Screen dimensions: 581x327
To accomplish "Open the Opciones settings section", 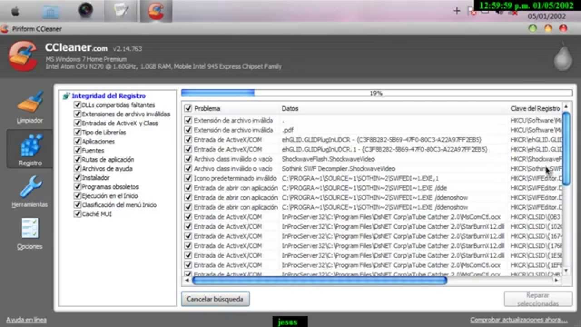I will (x=30, y=234).
